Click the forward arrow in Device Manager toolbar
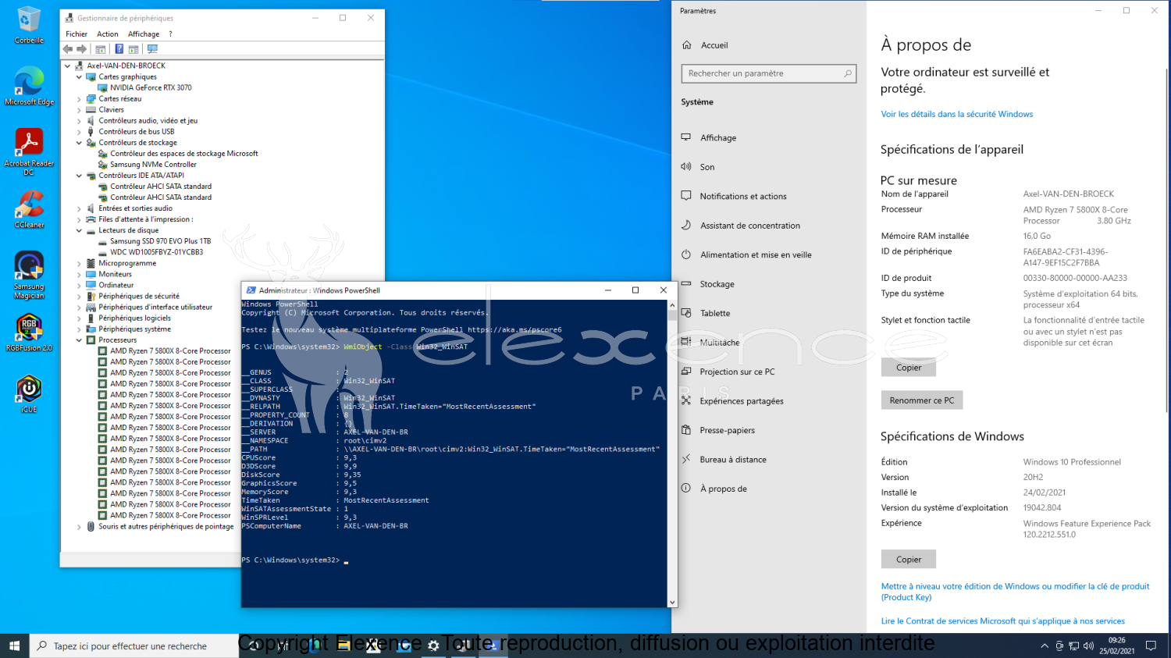The image size is (1171, 658). 81,49
